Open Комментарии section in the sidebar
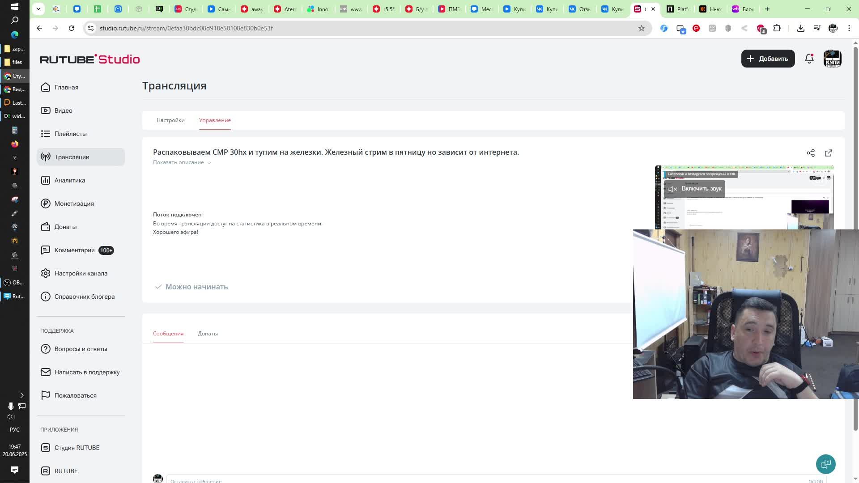The width and height of the screenshot is (859, 483). 74,250
